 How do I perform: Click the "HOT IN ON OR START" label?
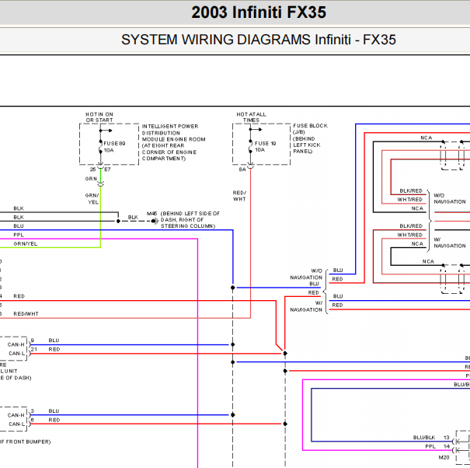(x=99, y=117)
